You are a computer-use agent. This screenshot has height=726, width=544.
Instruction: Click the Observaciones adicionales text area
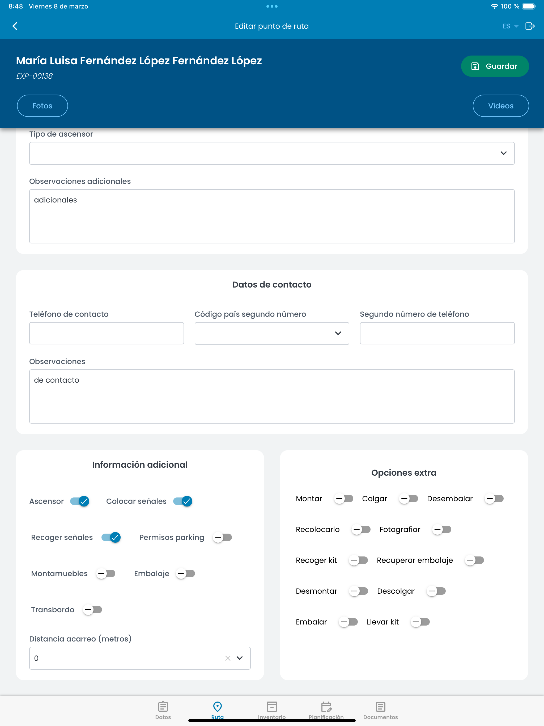(272, 216)
